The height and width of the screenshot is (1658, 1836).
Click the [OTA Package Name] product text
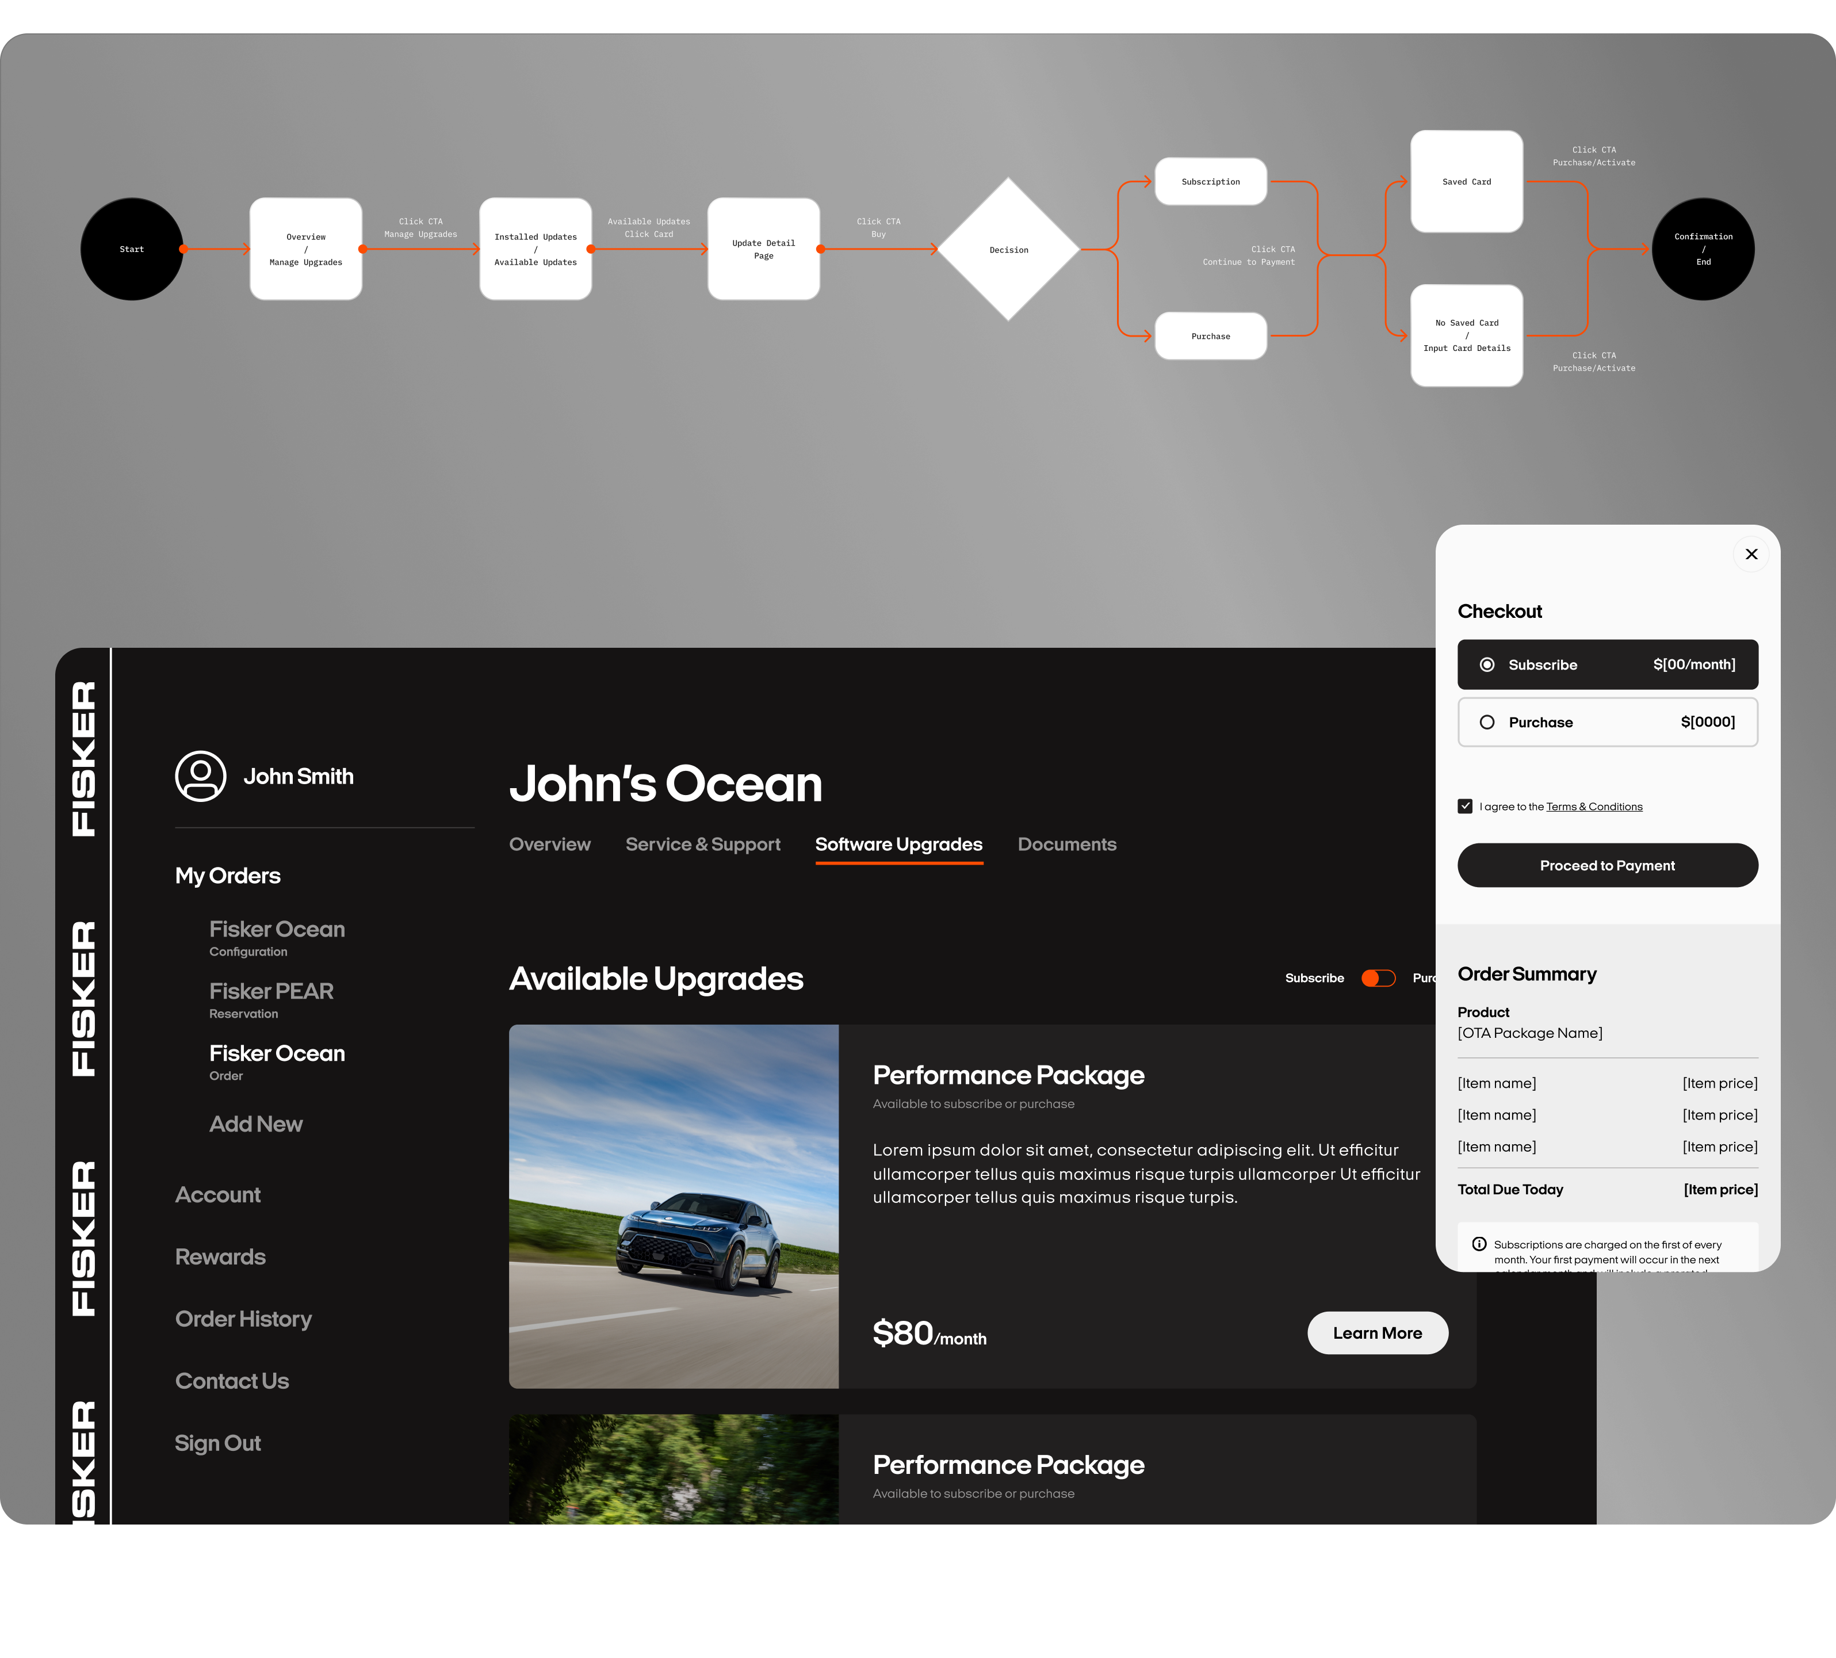point(1530,1033)
